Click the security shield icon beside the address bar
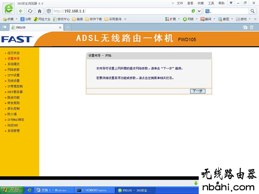 pos(49,11)
